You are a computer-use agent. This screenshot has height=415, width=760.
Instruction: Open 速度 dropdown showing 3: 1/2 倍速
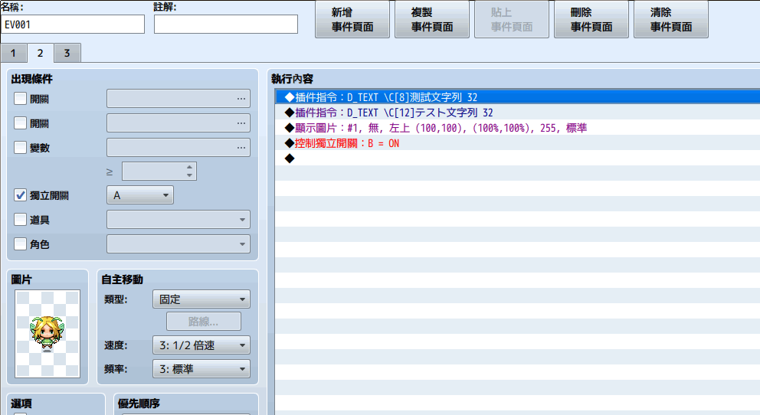click(201, 345)
